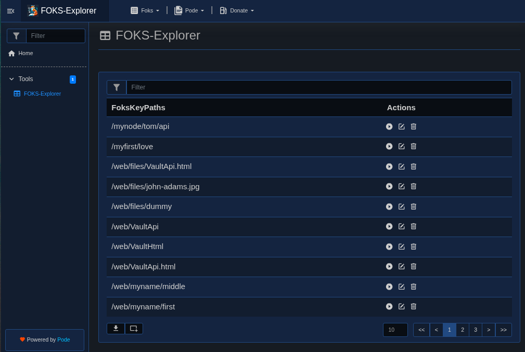Click the table Filter input field
525x352 pixels.
[x=318, y=87]
